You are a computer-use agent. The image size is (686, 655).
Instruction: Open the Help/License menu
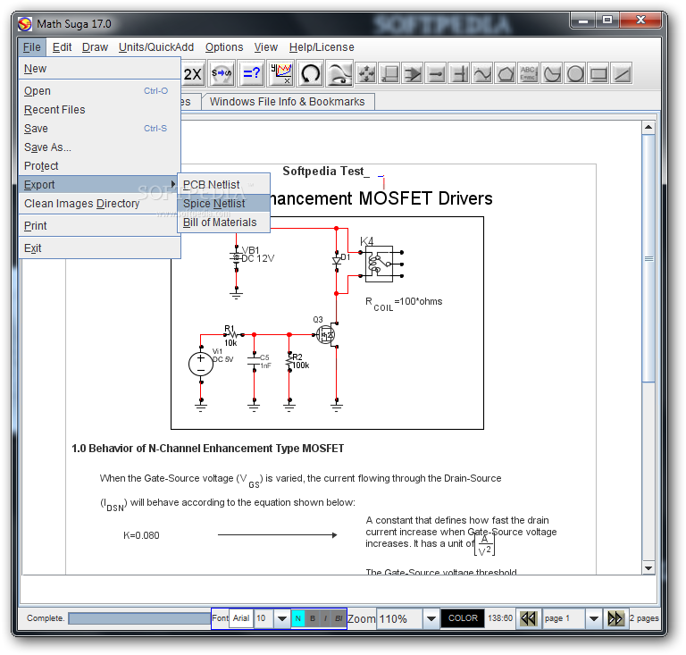coord(322,46)
